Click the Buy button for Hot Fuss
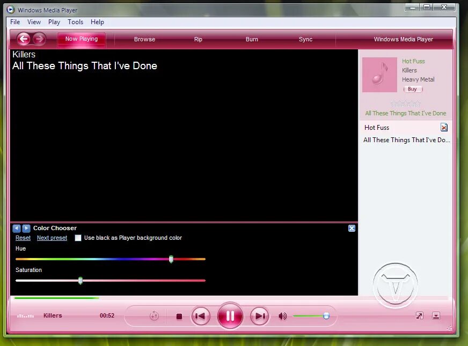This screenshot has width=468, height=346. (x=413, y=89)
